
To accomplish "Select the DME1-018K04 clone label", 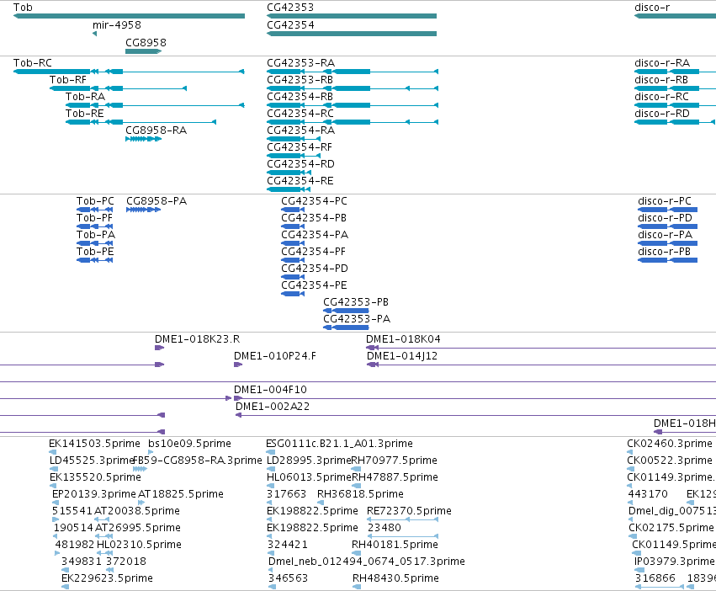I will click(403, 339).
